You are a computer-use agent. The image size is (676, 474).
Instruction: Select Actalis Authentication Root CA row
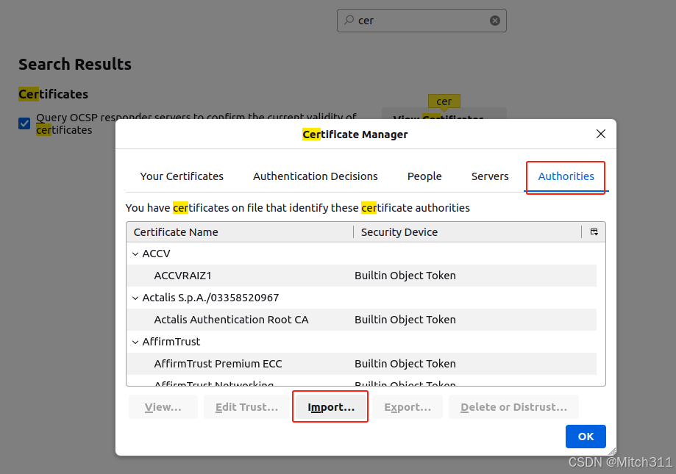[361, 320]
